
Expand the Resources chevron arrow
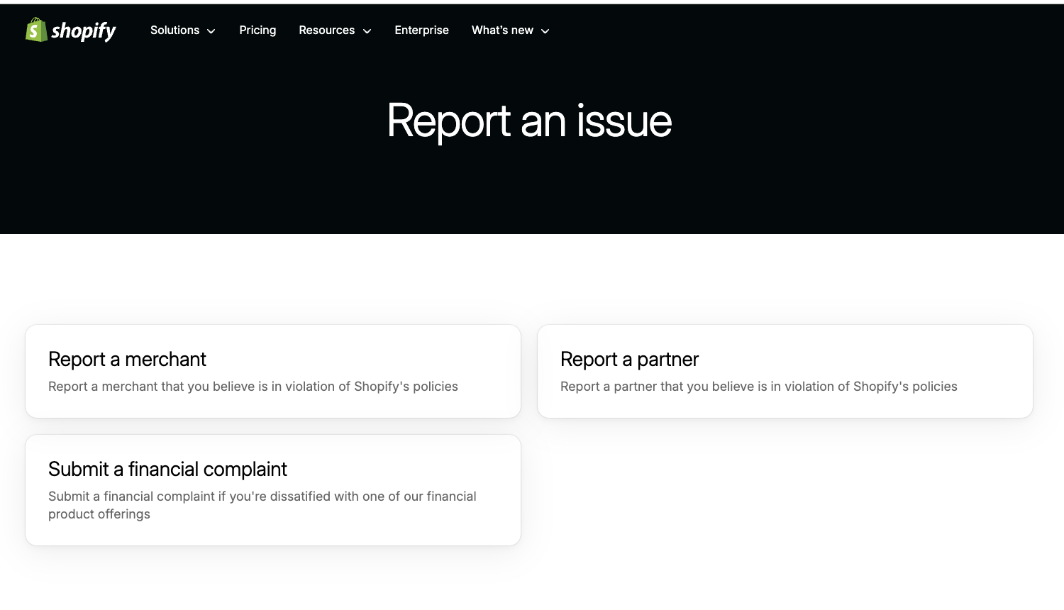pos(367,31)
